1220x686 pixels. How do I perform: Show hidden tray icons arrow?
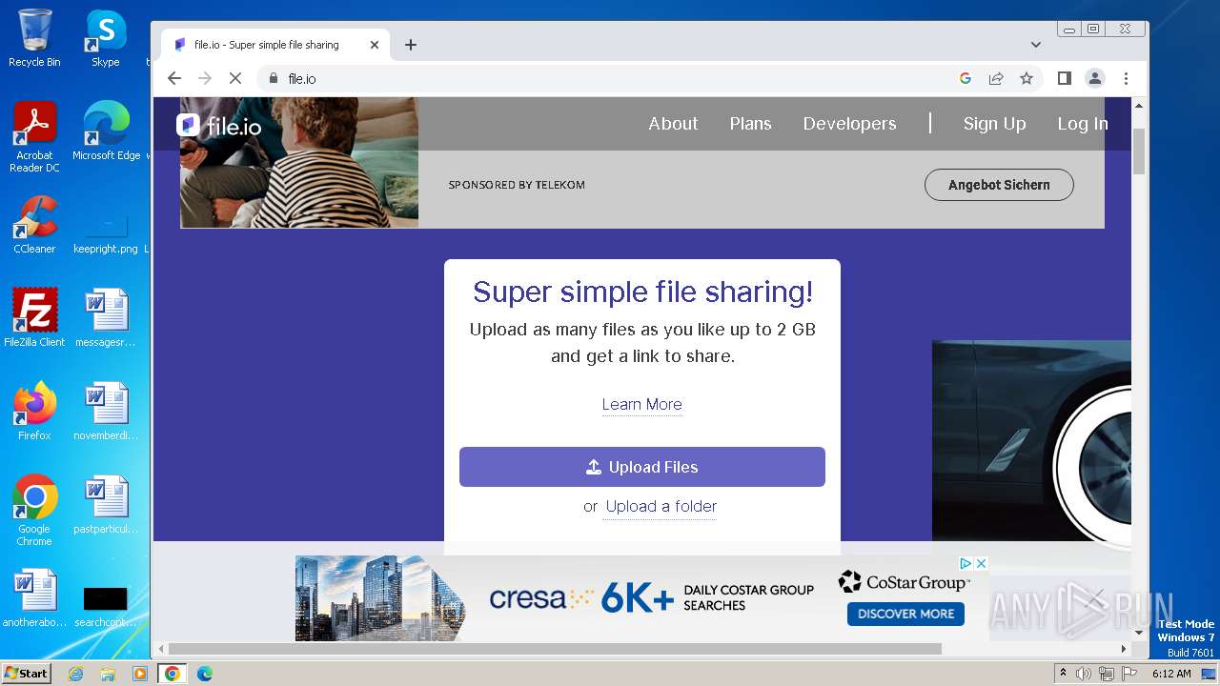pos(1063,674)
